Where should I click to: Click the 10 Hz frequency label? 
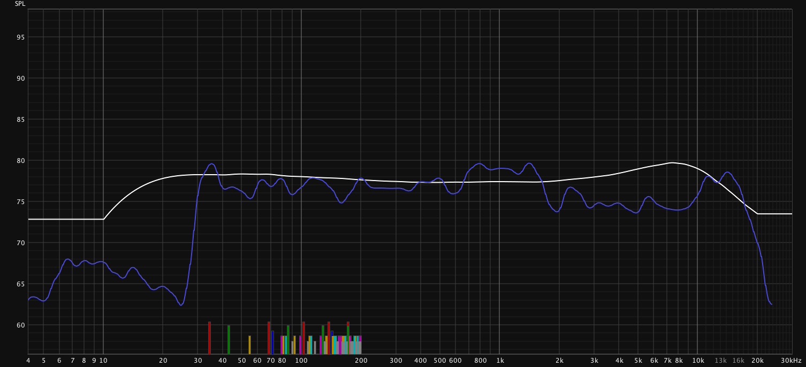pos(103,361)
